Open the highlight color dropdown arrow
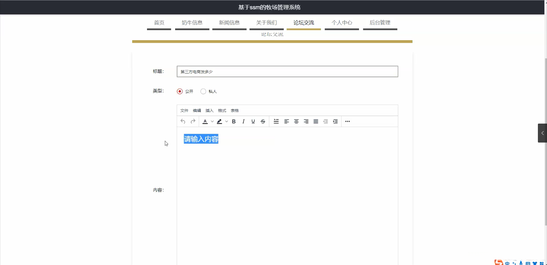Viewport: 547px width, 265px height. pos(226,121)
